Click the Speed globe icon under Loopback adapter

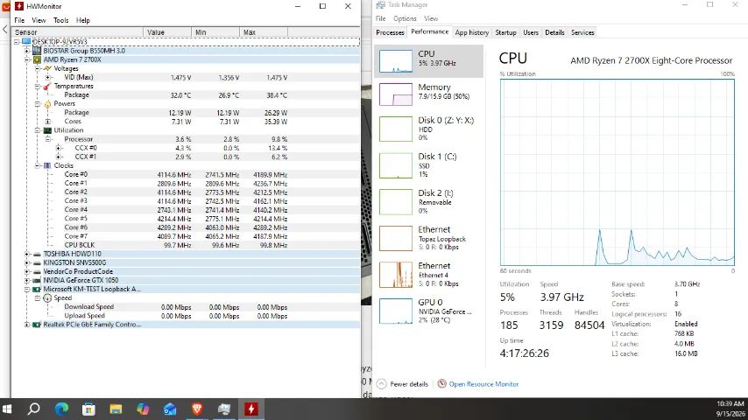coord(47,298)
